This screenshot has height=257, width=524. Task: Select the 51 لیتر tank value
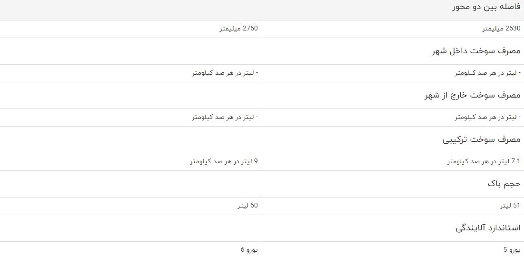[510, 206]
